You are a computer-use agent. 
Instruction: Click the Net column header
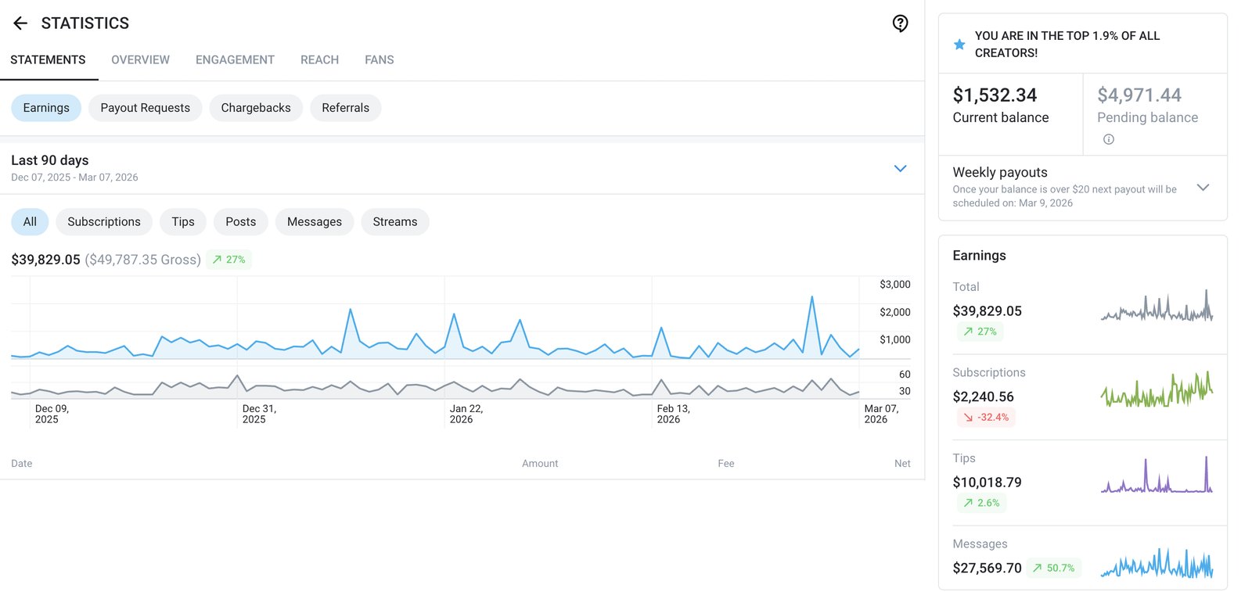tap(902, 464)
